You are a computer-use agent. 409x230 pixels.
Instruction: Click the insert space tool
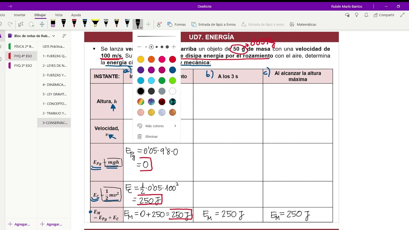[x=42, y=24]
